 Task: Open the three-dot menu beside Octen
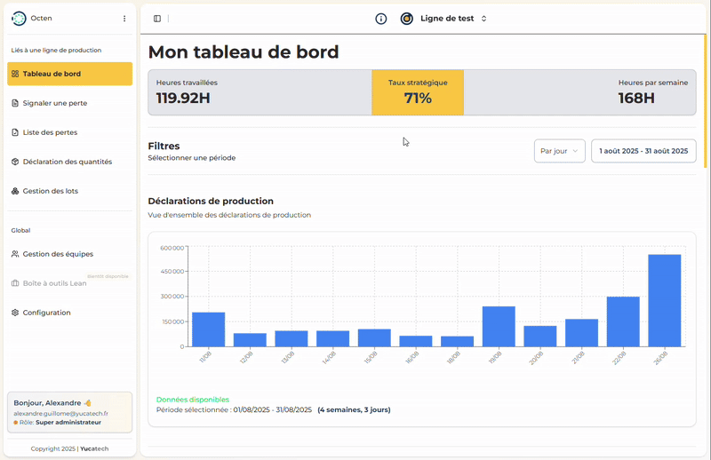[124, 19]
